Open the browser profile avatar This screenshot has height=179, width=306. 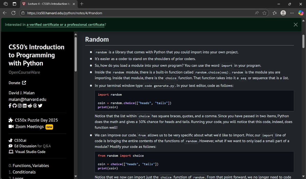pos(283,13)
